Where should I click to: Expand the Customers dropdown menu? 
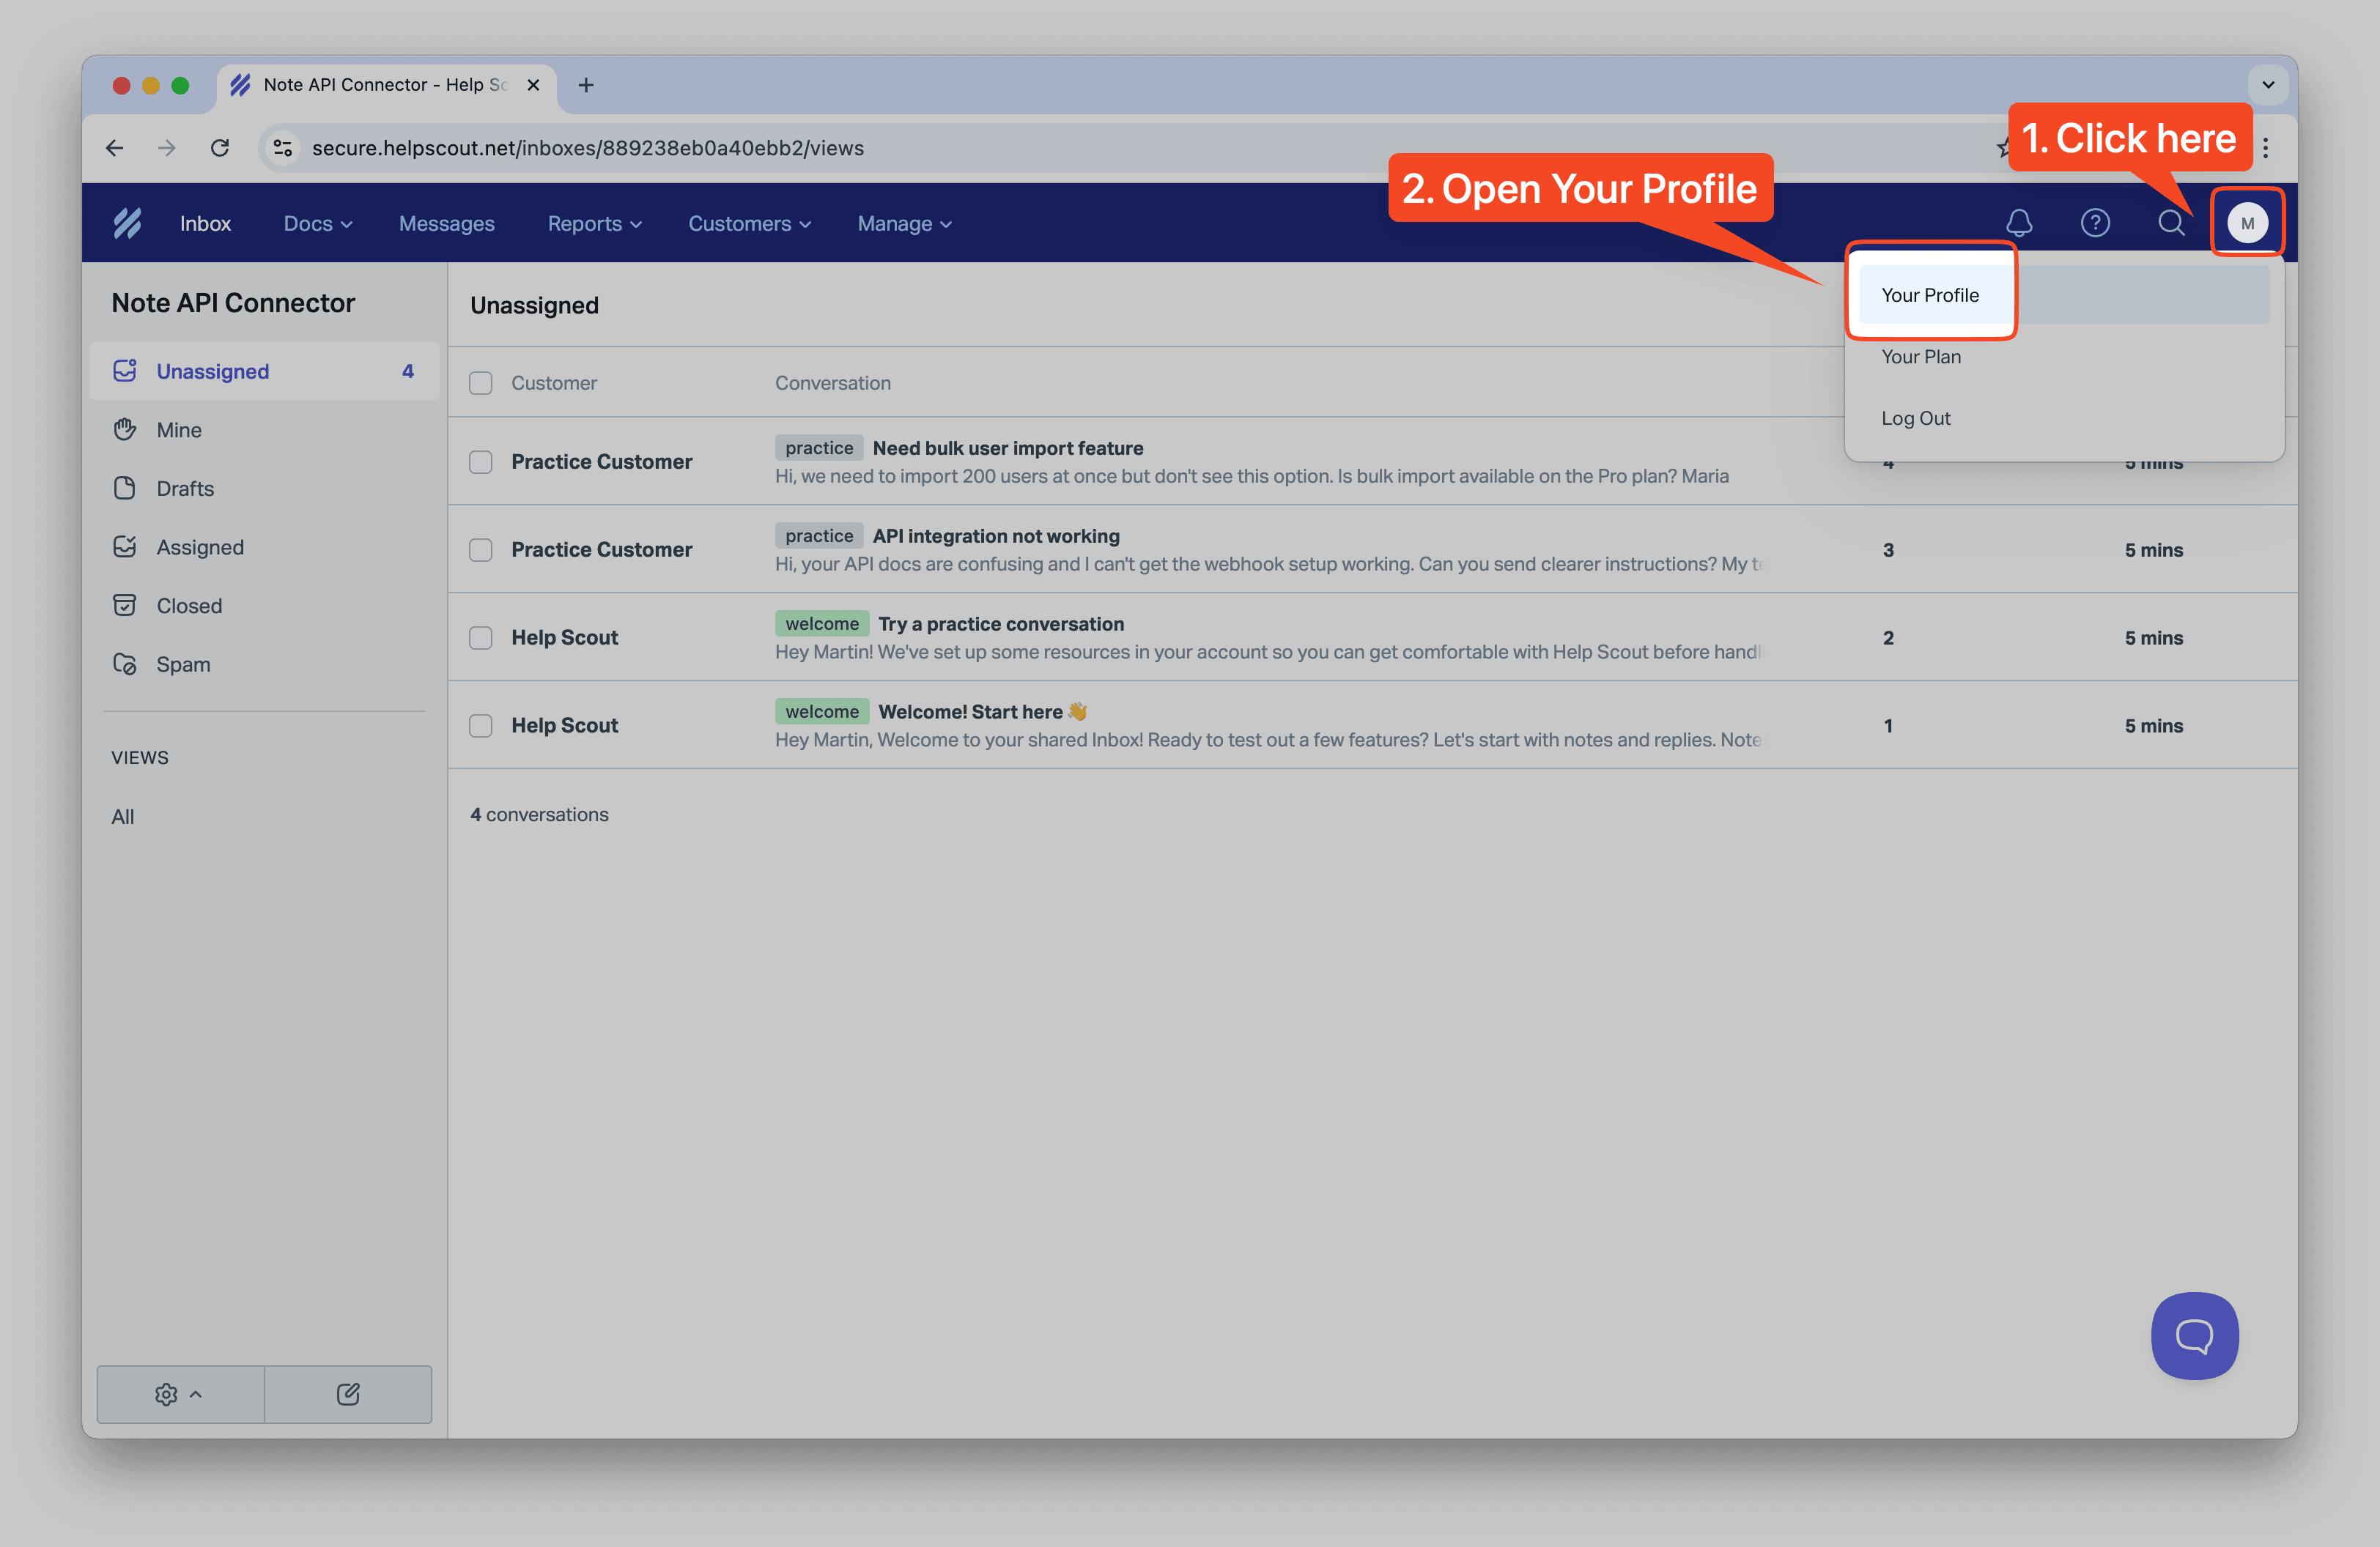click(750, 224)
